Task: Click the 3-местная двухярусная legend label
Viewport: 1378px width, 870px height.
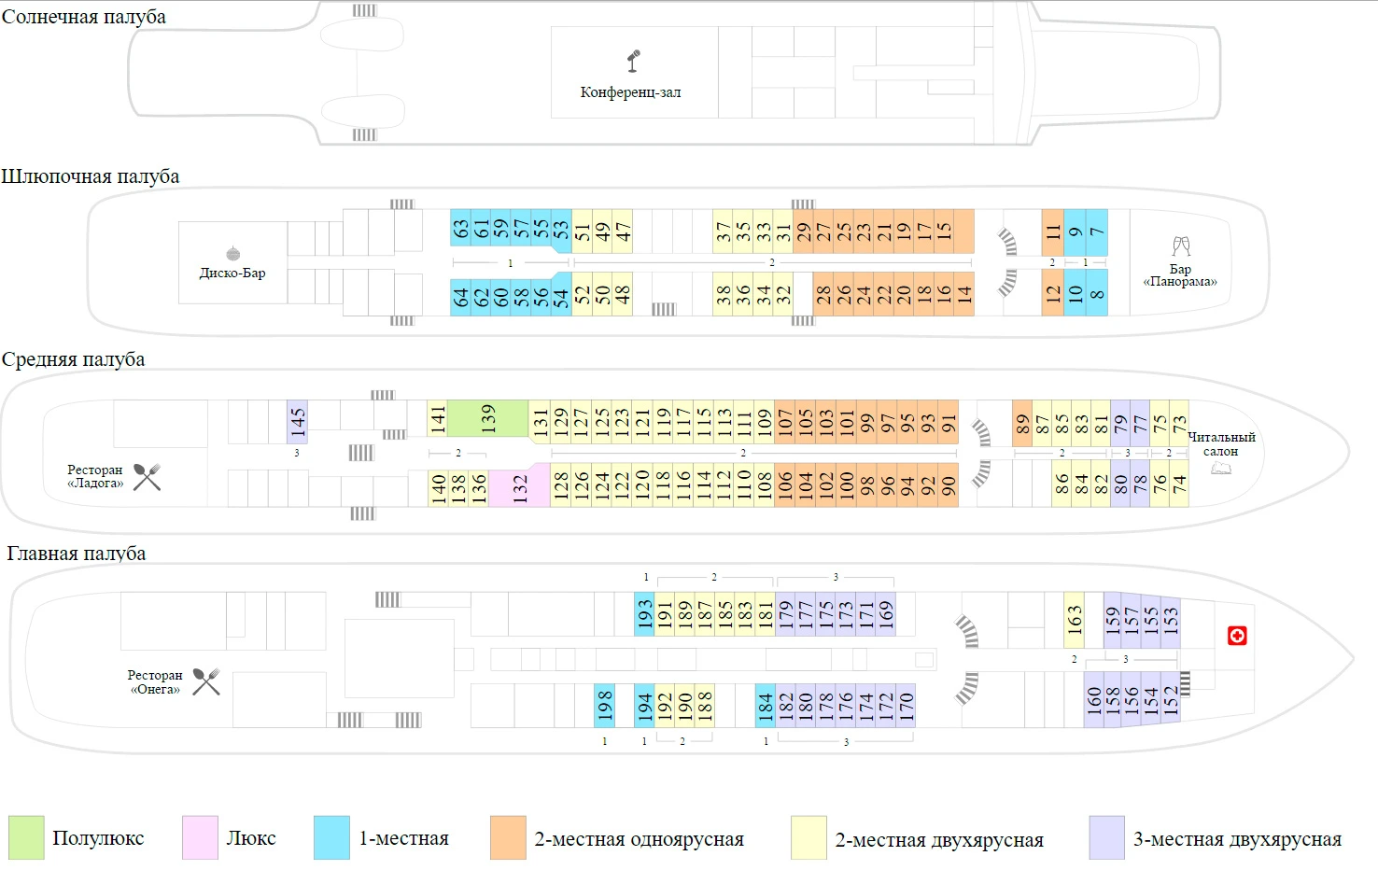Action: click(1237, 839)
